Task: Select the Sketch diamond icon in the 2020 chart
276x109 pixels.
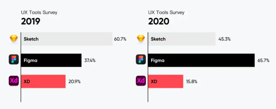Action: point(141,39)
